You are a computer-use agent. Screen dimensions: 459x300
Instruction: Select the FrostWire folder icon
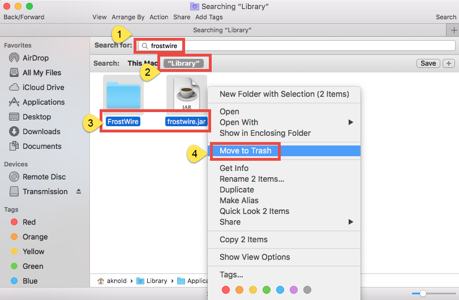[123, 95]
